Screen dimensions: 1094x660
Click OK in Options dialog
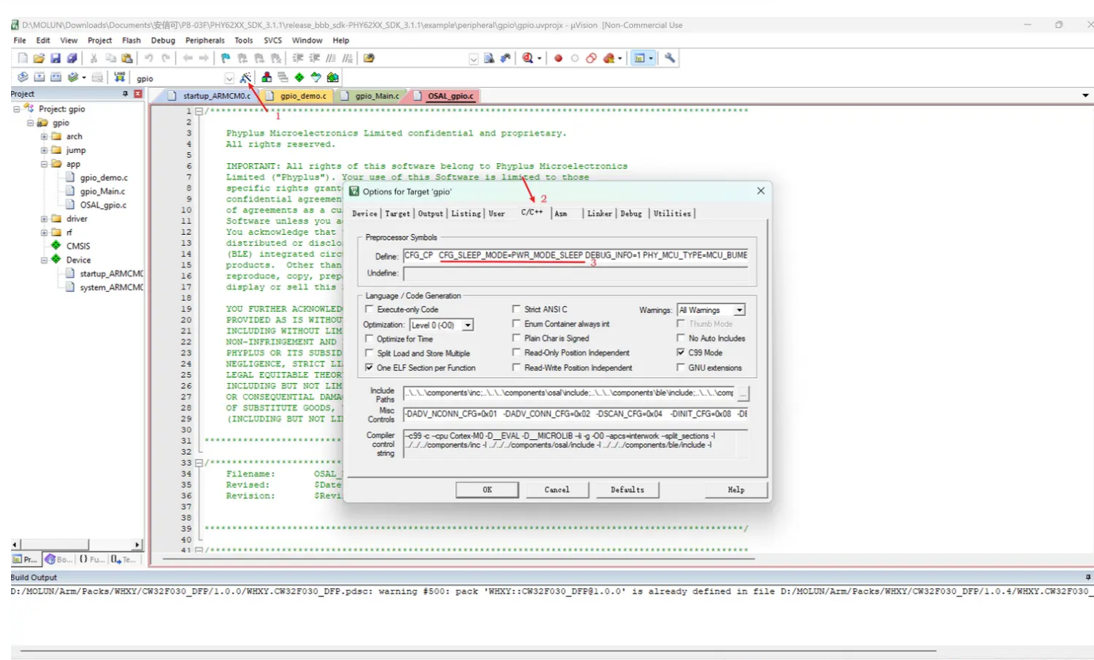[x=487, y=489]
